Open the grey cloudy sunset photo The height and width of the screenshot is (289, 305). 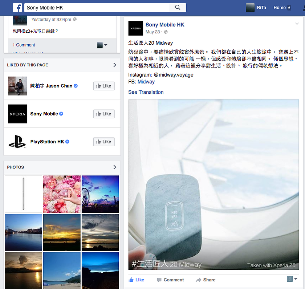100,233
